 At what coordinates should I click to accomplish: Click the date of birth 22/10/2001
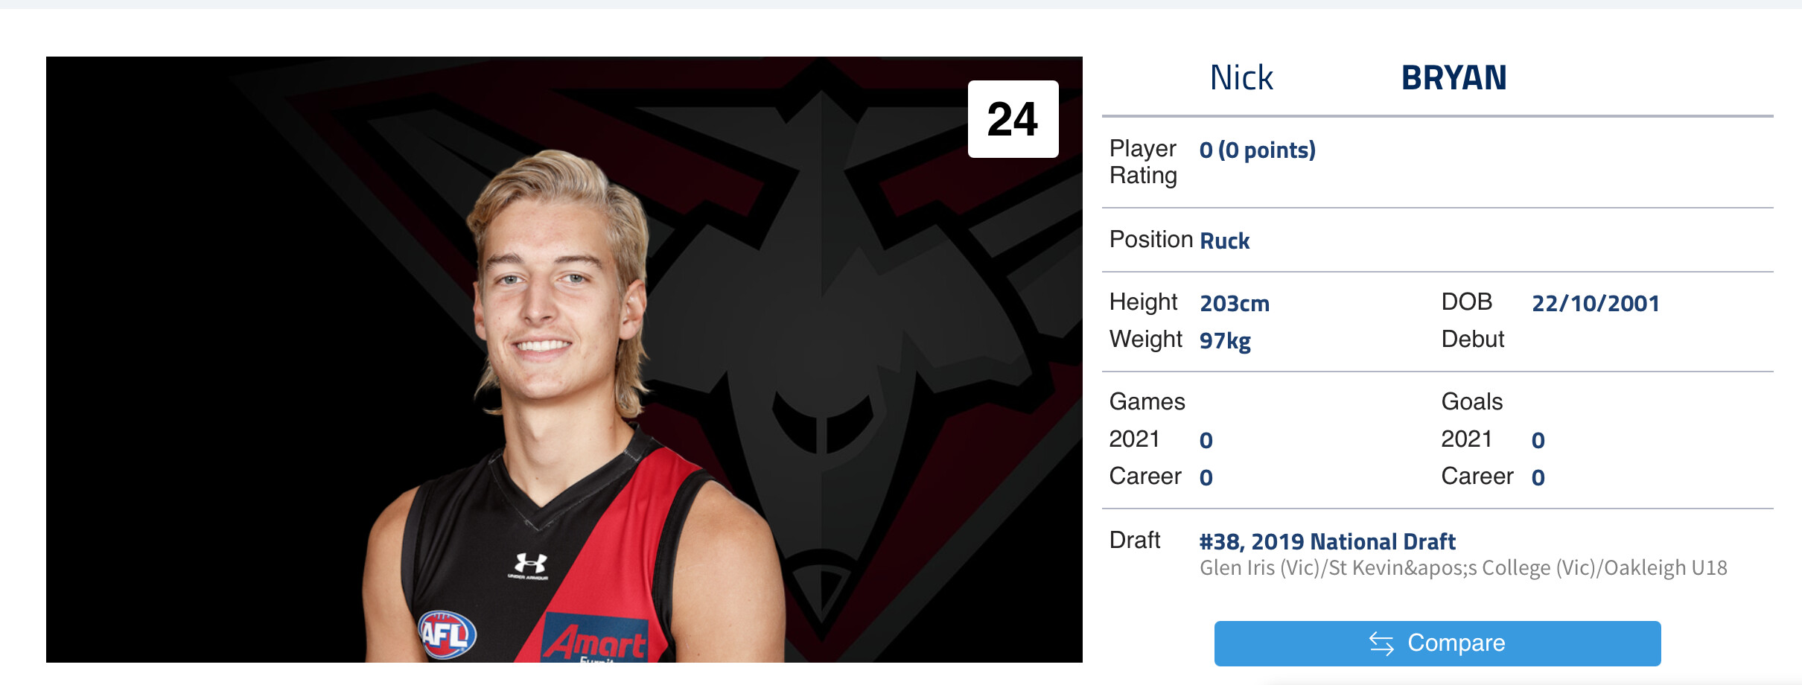[1596, 304]
